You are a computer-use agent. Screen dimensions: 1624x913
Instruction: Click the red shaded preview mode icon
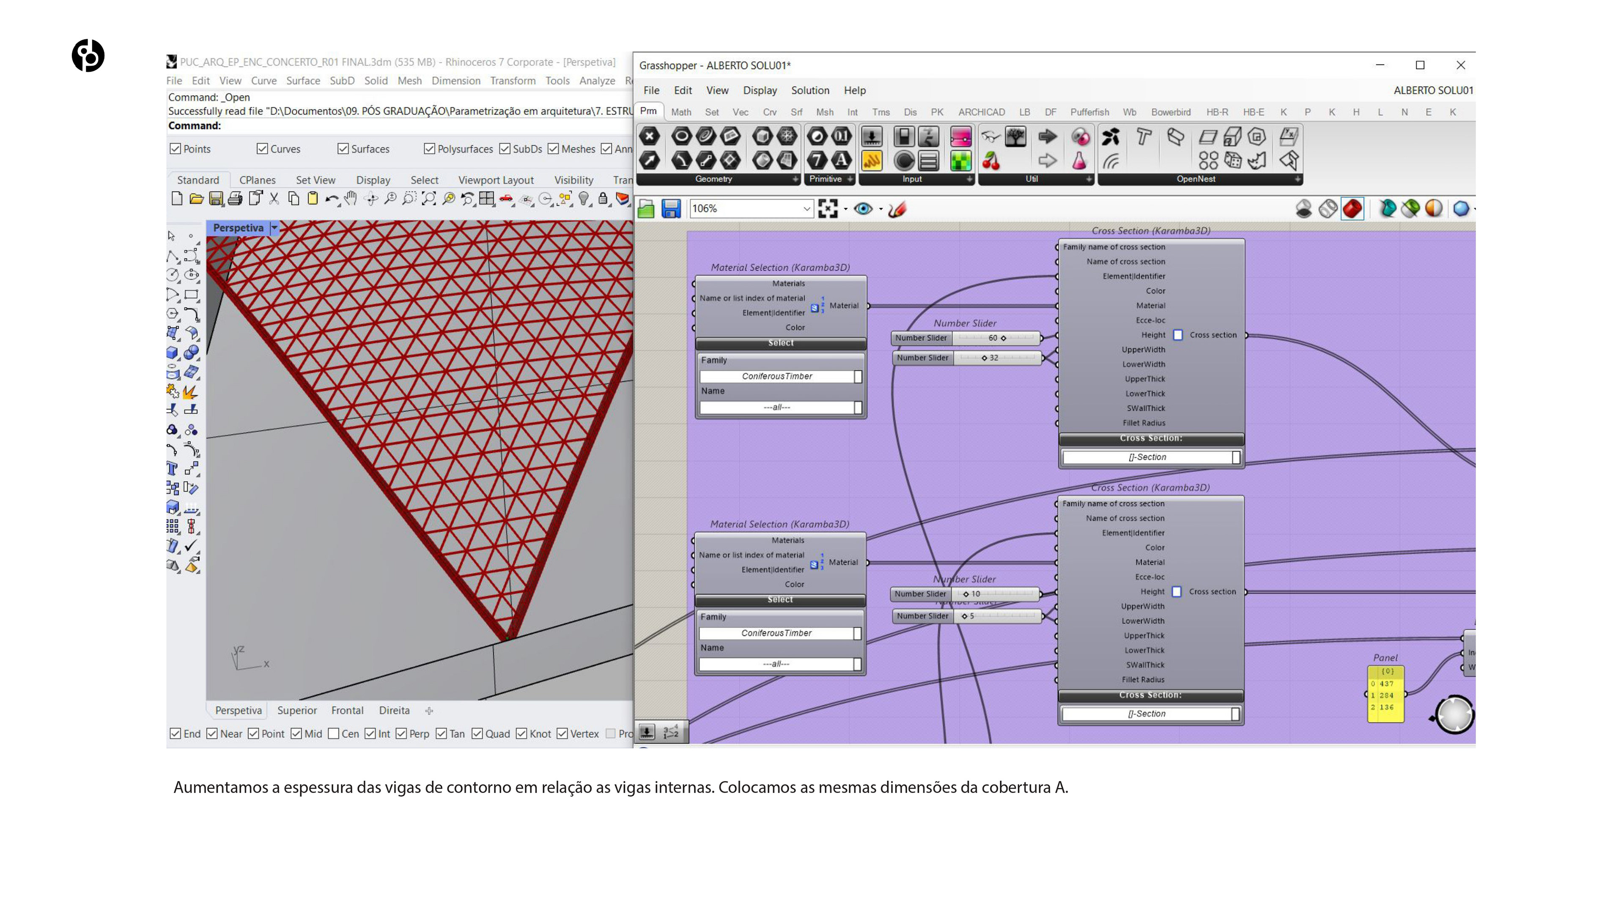click(x=1352, y=208)
